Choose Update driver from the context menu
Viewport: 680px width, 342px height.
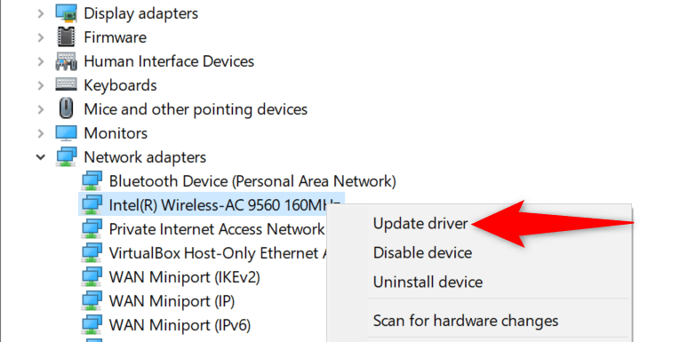tap(420, 223)
